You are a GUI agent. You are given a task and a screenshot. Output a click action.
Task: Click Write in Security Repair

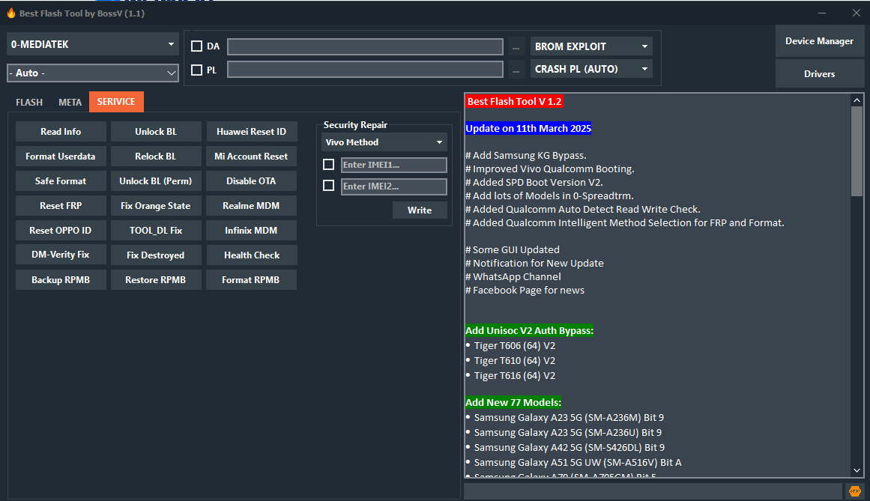[420, 210]
